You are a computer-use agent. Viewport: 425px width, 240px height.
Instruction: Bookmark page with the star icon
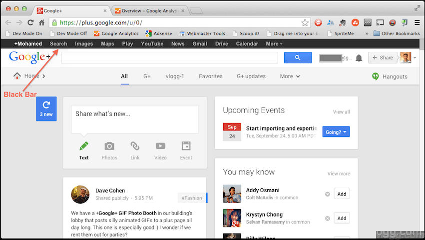(305, 22)
